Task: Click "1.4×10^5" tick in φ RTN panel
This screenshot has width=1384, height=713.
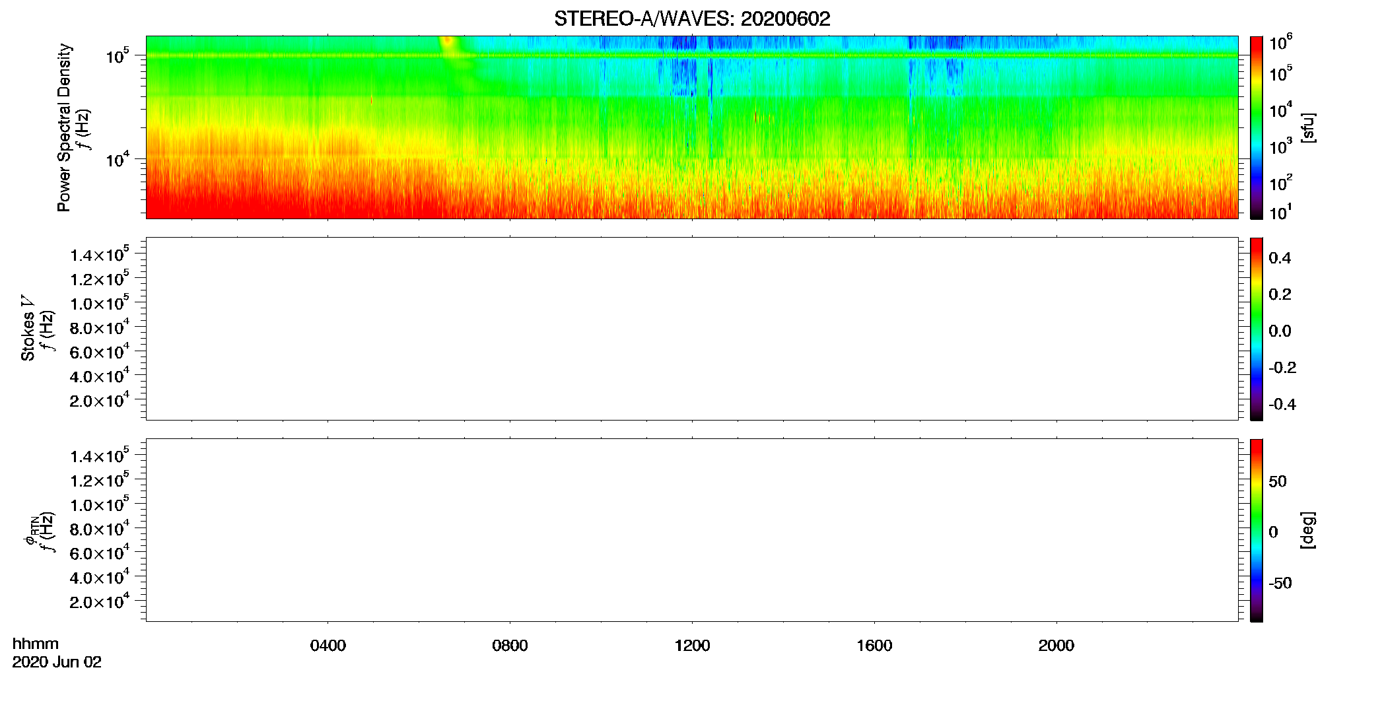Action: [x=100, y=456]
